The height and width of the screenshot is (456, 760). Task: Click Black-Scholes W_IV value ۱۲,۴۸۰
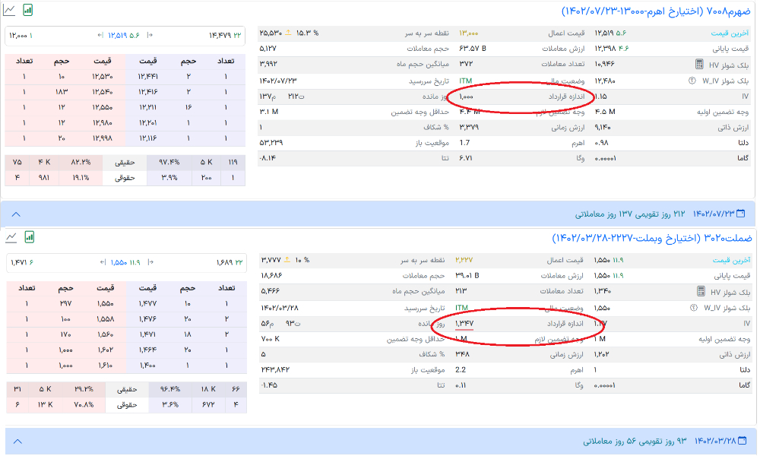coord(605,81)
